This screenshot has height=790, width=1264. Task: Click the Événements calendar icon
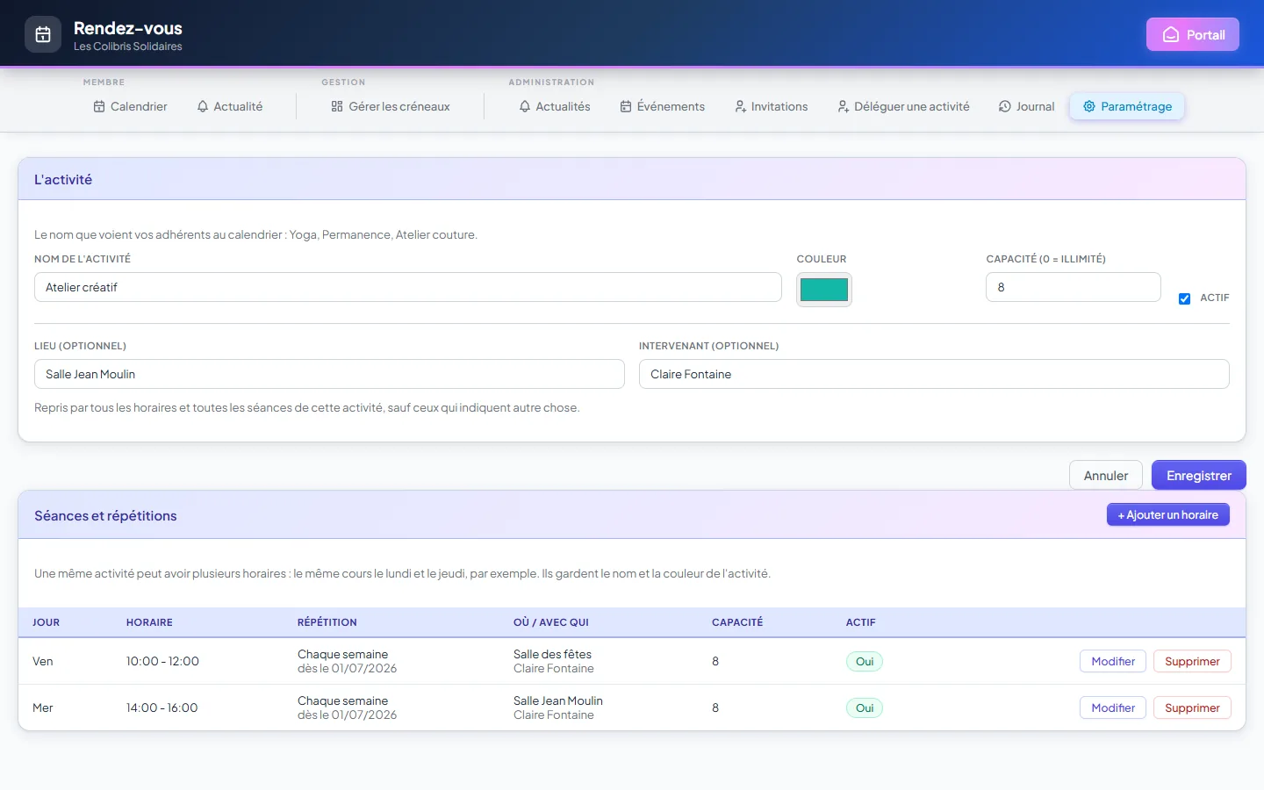pyautogui.click(x=626, y=106)
